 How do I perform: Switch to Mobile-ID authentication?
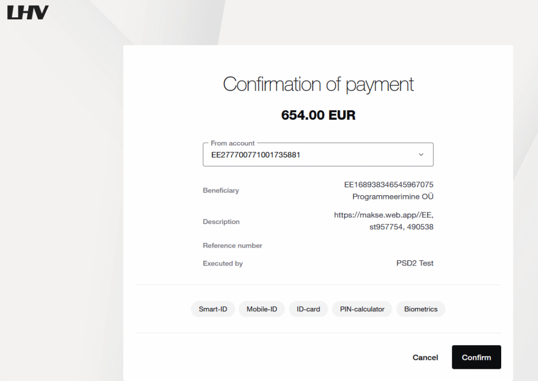262,309
